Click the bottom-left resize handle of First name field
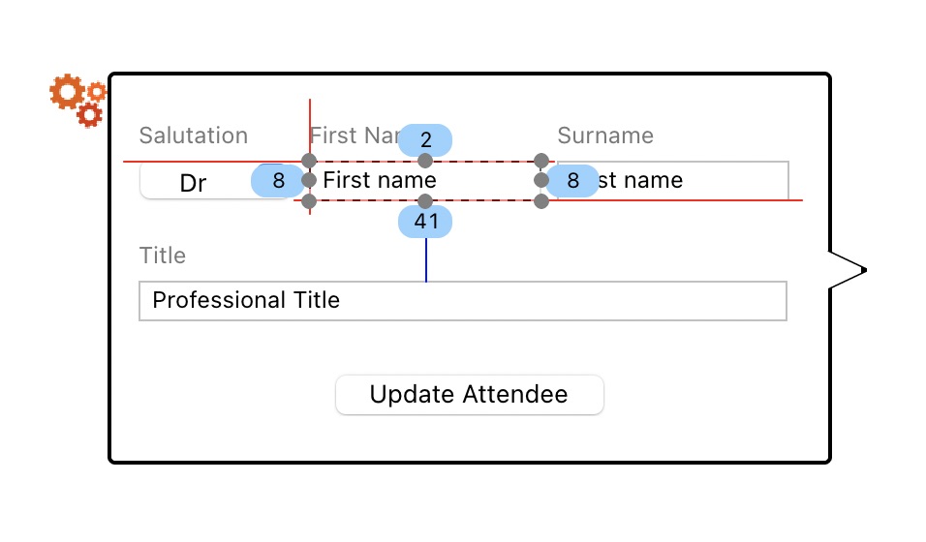Image resolution: width=926 pixels, height=542 pixels. tap(309, 201)
